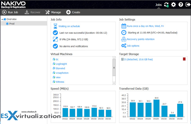Click the hourglass waiting status icon
Image resolution: width=191 pixels, height=124 pixels.
[55, 26]
